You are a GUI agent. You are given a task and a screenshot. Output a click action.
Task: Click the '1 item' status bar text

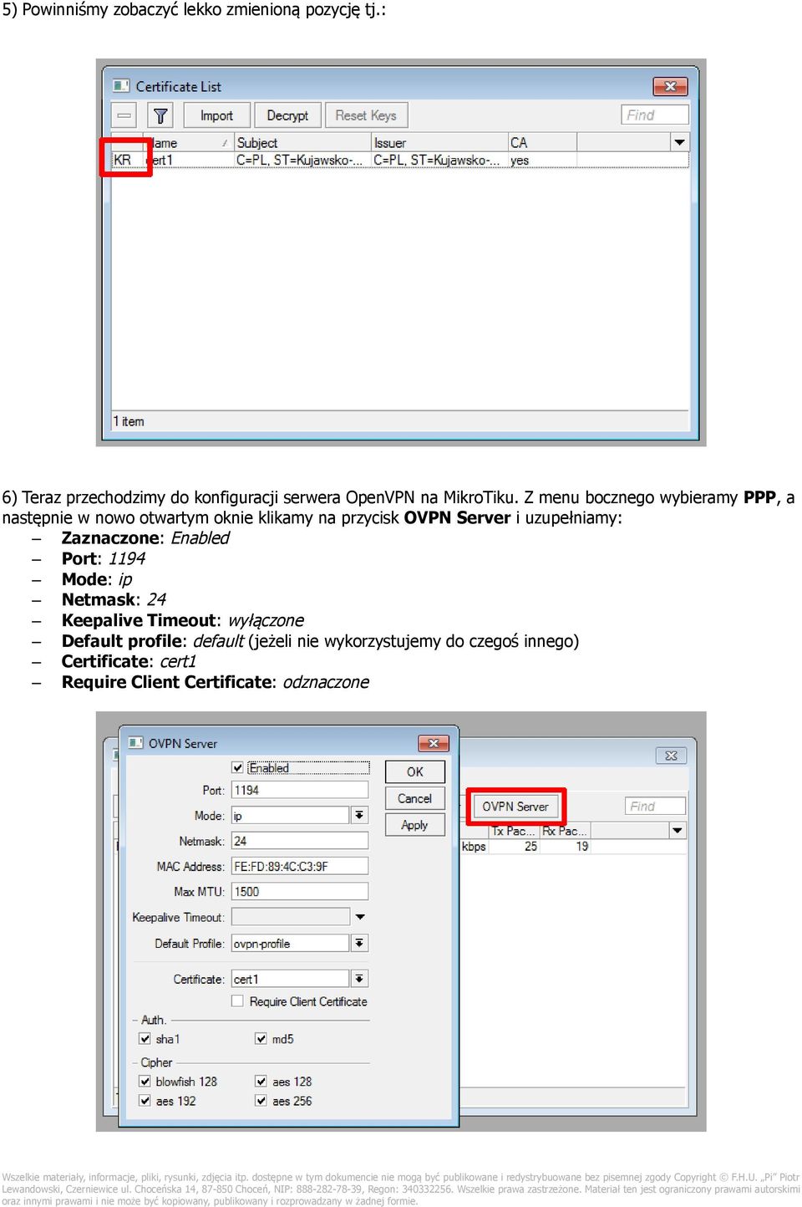(x=129, y=421)
